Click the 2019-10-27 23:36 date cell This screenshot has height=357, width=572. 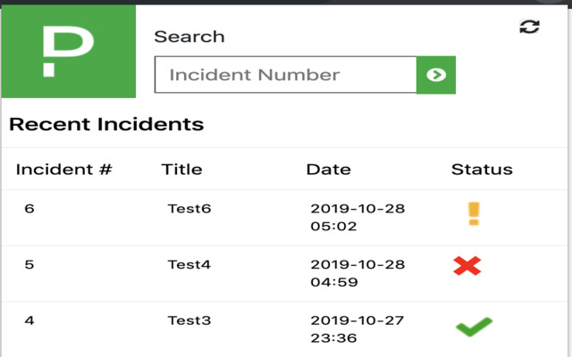pos(357,328)
